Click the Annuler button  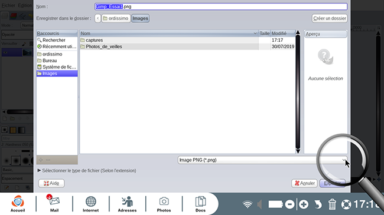pos(304,183)
